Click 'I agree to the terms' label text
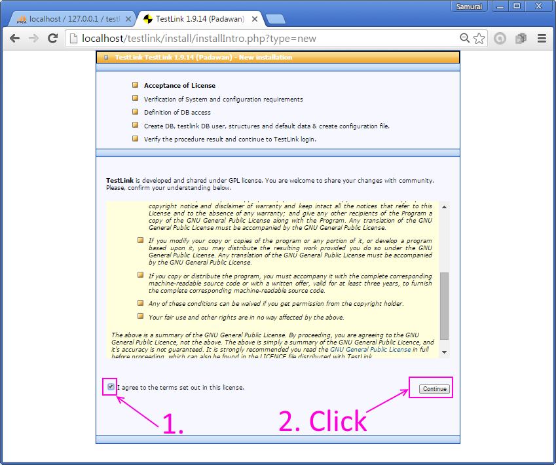 click(x=181, y=387)
